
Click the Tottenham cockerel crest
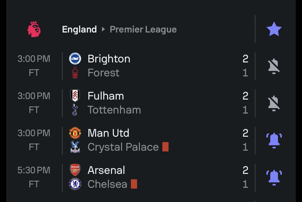pos(75,110)
